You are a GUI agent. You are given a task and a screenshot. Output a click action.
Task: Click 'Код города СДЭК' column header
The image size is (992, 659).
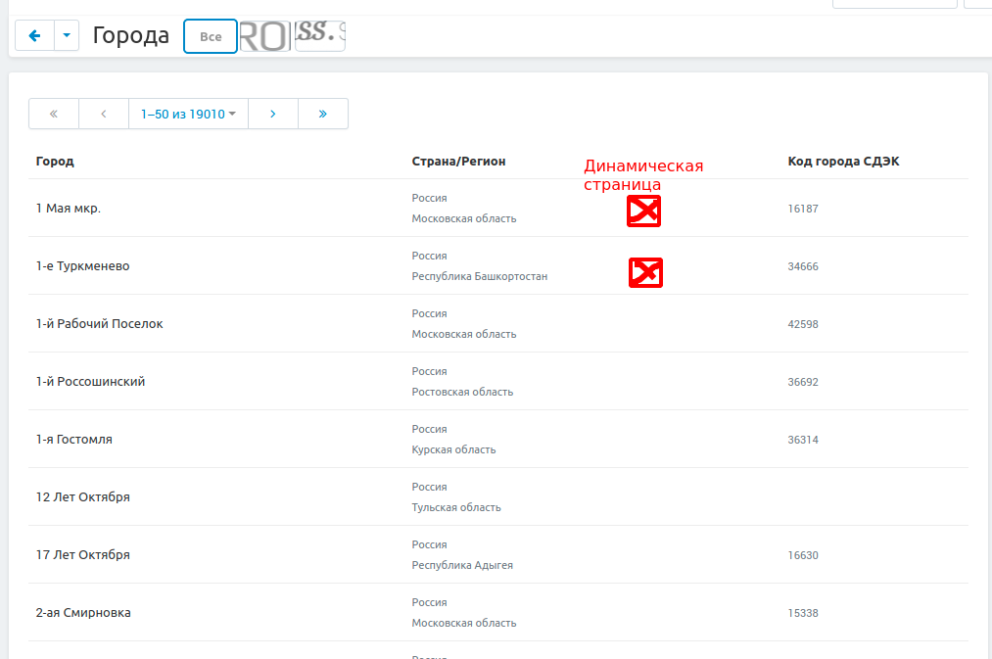pos(843,162)
